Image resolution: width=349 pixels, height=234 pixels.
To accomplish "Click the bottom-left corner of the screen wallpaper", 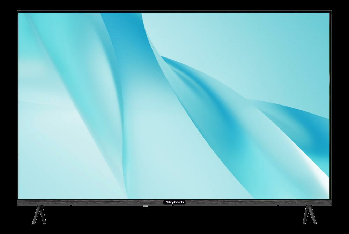I will click(20, 197).
